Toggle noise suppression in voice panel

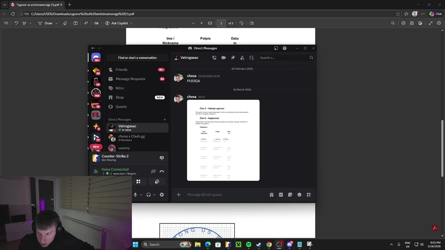(x=153, y=171)
